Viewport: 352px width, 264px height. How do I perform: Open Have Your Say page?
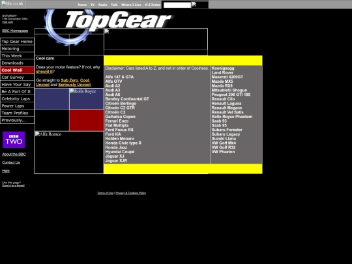[17, 84]
